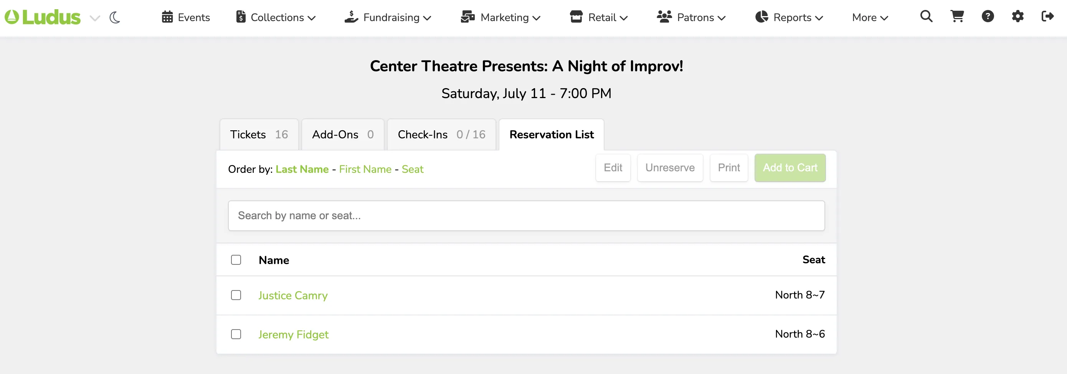
Task: Click the Ludus logo
Action: pos(43,17)
